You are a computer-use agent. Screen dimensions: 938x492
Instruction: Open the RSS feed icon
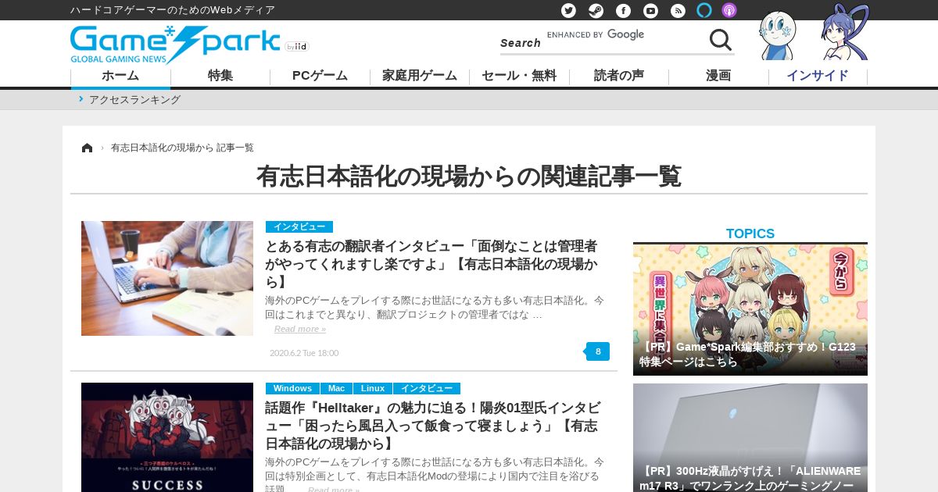click(x=678, y=10)
